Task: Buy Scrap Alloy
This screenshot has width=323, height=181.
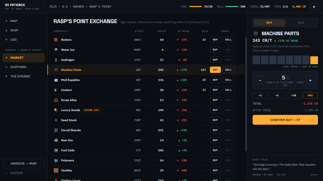Action: point(215,100)
